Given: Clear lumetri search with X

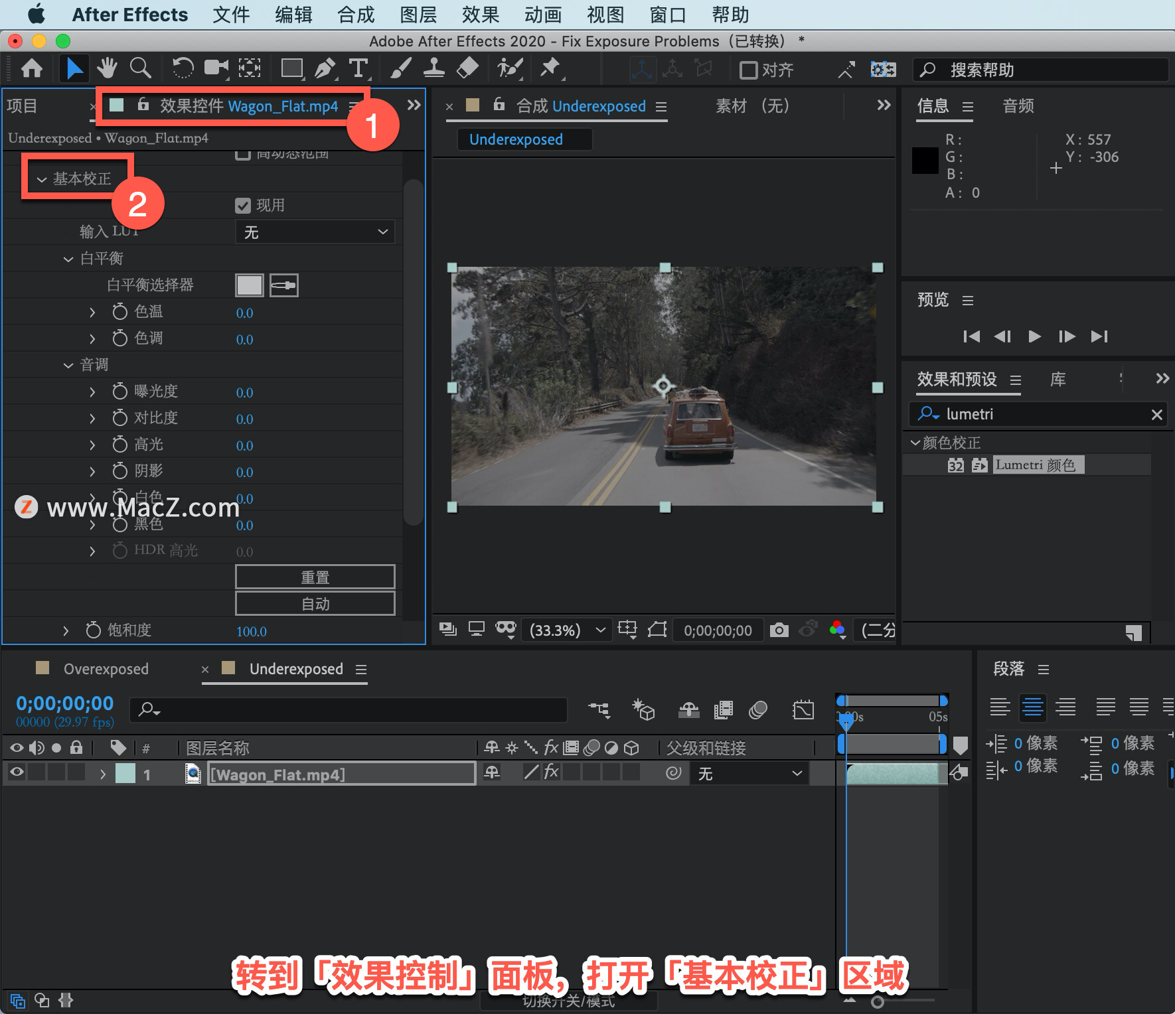Looking at the screenshot, I should [1156, 415].
